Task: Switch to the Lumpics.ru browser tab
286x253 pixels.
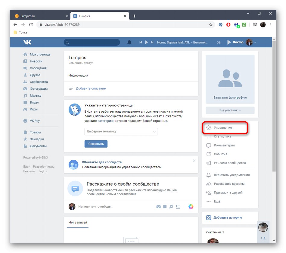Action: tap(41, 16)
